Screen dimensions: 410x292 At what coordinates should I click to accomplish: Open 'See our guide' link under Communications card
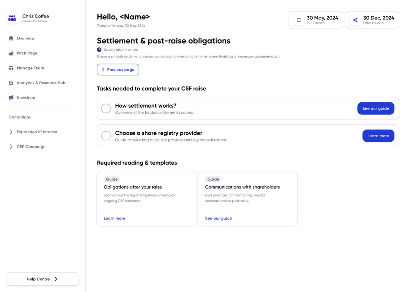click(218, 218)
